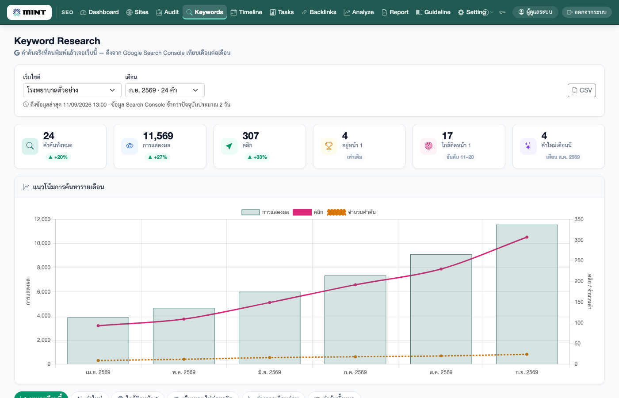The height and width of the screenshot is (398, 619).
Task: Click the เม.ย. 2569 bar in the chart
Action: [98, 341]
